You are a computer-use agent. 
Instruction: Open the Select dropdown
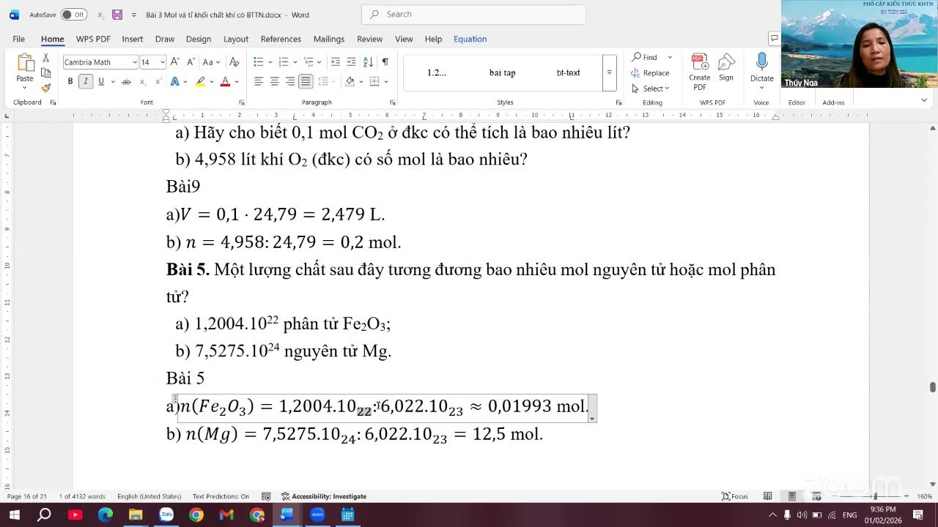click(x=651, y=89)
